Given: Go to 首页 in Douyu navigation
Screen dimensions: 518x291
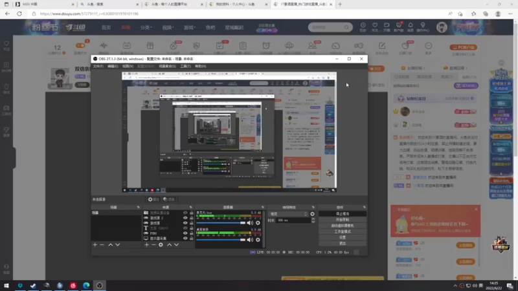Looking at the screenshot, I should click(106, 27).
